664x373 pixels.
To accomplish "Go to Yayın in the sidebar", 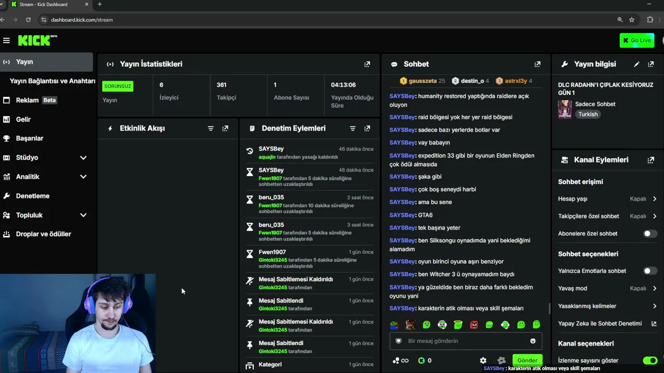I will (46, 62).
